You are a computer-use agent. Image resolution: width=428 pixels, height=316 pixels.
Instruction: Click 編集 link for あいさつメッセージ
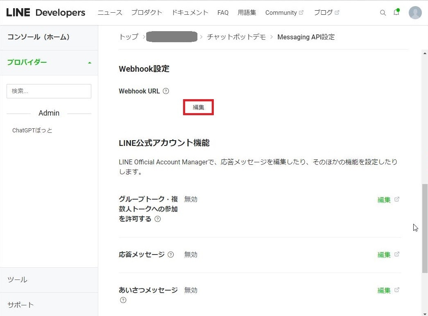pyautogui.click(x=384, y=290)
